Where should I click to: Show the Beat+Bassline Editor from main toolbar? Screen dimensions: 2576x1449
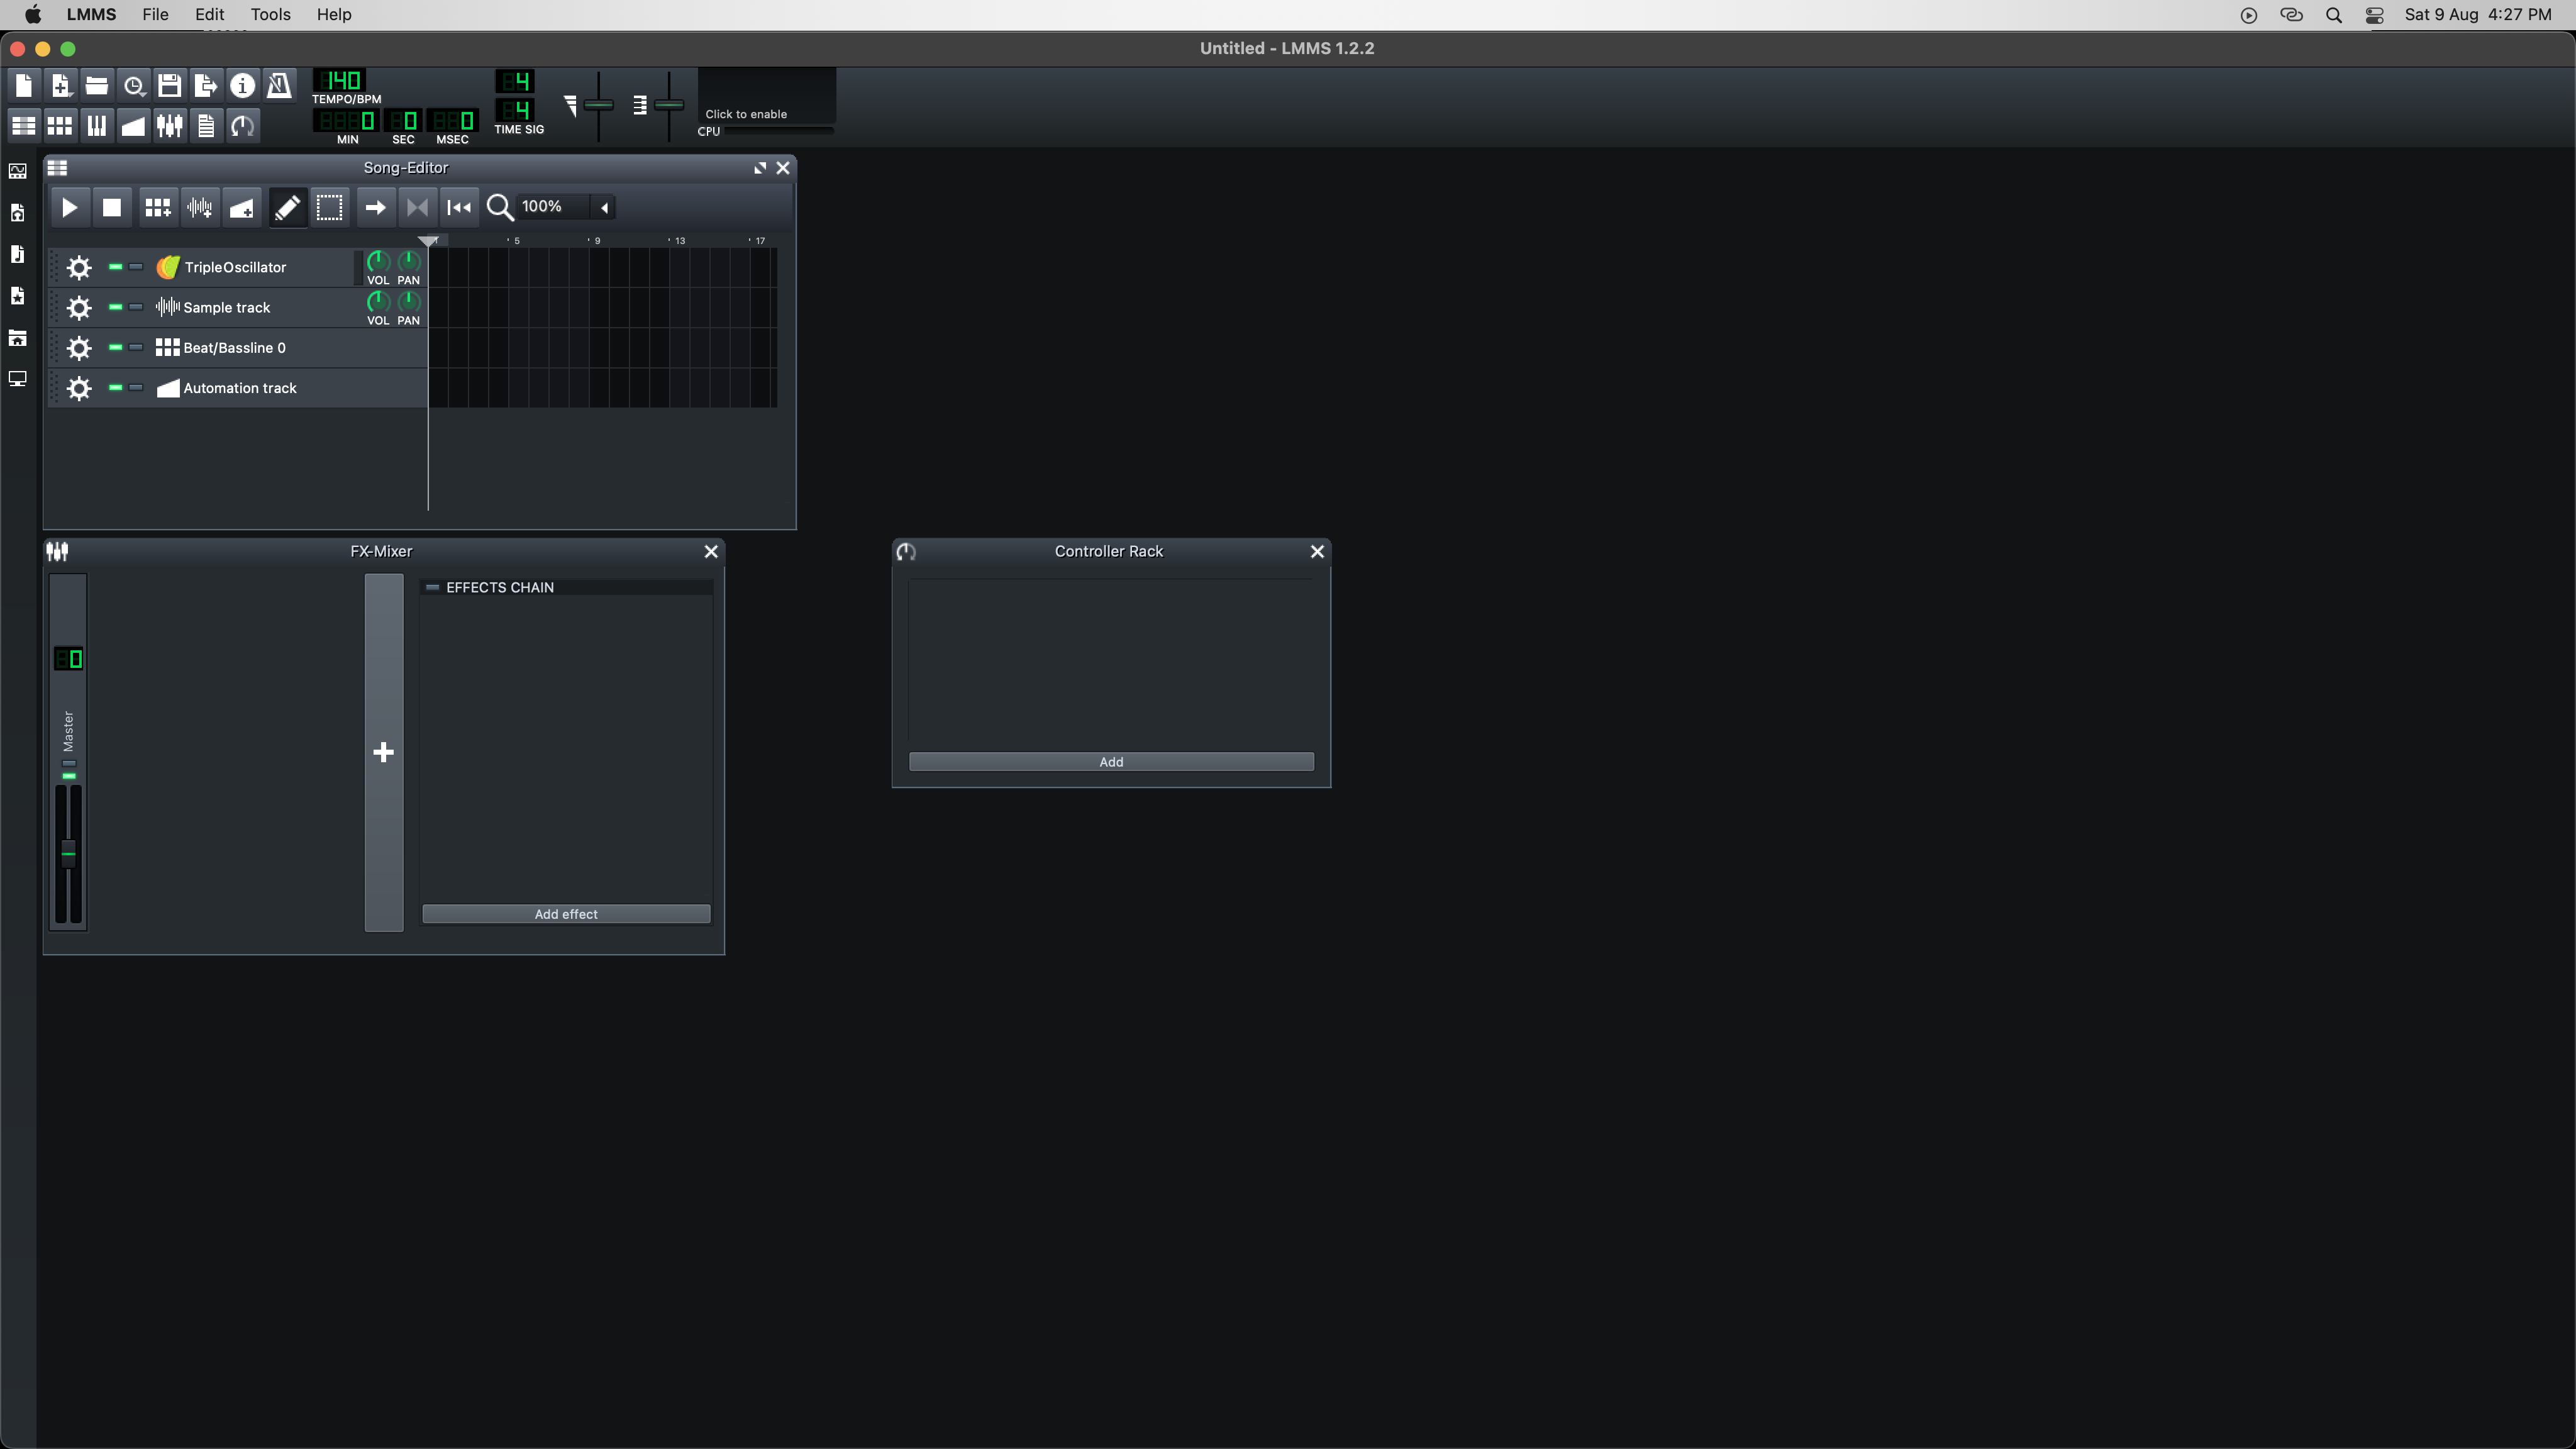coord(60,125)
